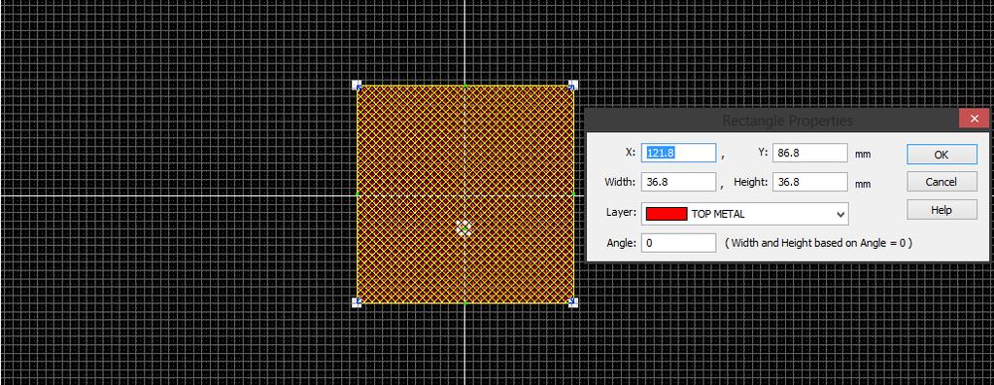Focus the X coordinate field
This screenshot has height=385, width=994.
point(678,153)
